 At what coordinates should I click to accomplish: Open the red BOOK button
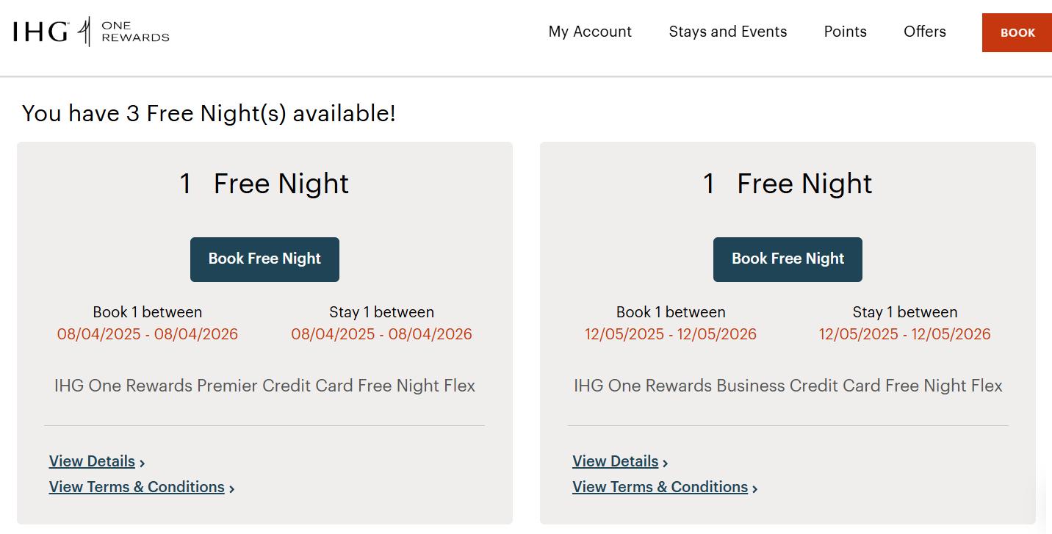click(1017, 32)
